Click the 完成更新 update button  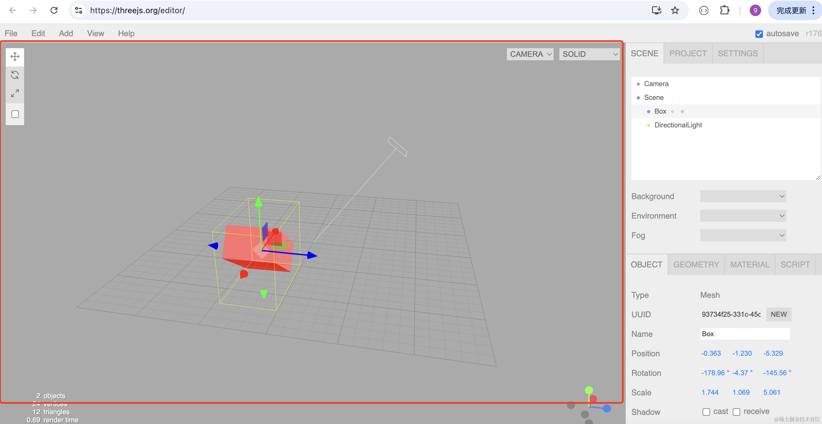tap(791, 11)
